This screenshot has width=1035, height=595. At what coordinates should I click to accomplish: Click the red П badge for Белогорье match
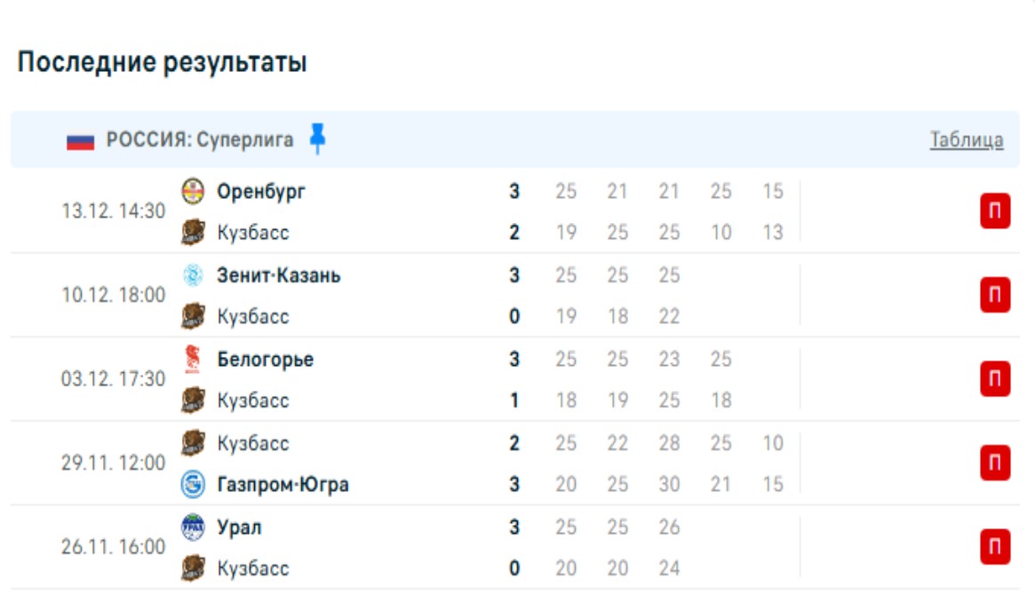pos(995,379)
